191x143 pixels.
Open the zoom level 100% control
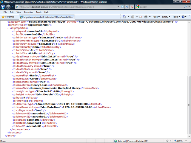178,141
